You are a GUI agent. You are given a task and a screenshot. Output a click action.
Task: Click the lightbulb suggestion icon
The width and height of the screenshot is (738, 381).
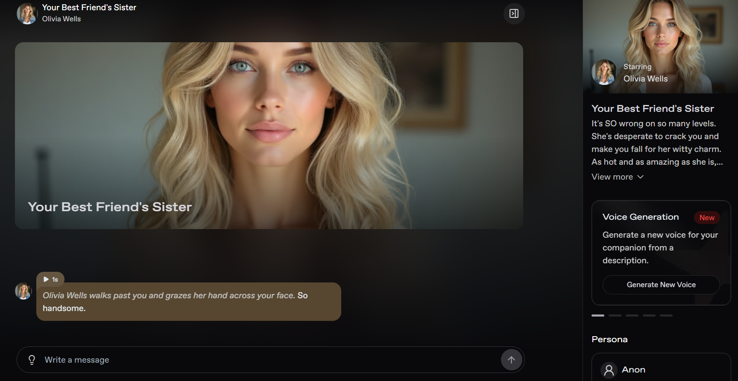coord(32,360)
